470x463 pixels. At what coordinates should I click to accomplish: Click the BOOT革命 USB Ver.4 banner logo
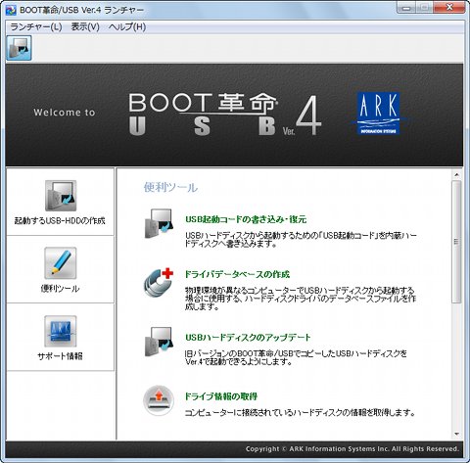click(225, 115)
